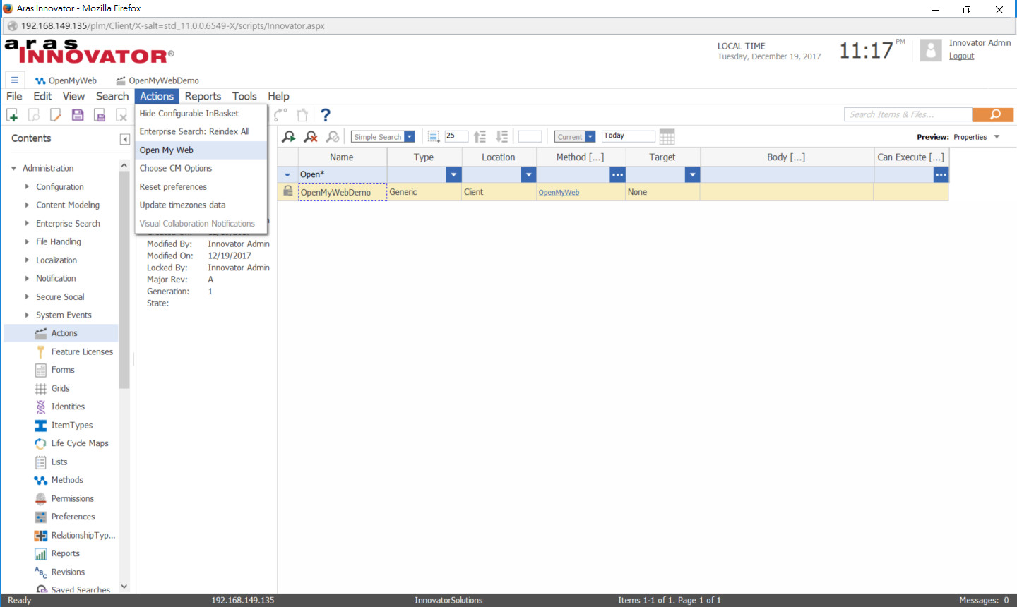Click the page size list icon
1017x607 pixels.
coord(434,136)
